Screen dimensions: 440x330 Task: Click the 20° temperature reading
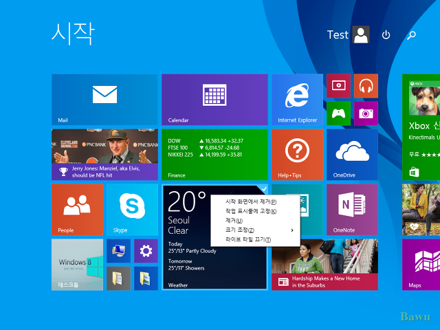(x=186, y=201)
